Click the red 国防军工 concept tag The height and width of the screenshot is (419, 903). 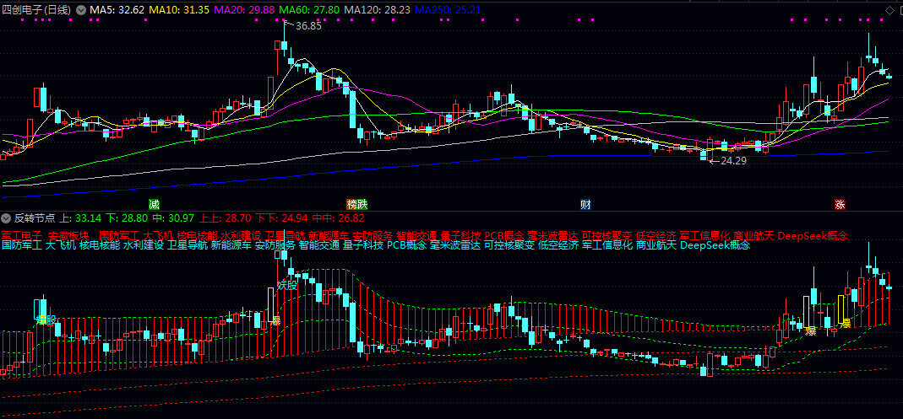pyautogui.click(x=119, y=236)
